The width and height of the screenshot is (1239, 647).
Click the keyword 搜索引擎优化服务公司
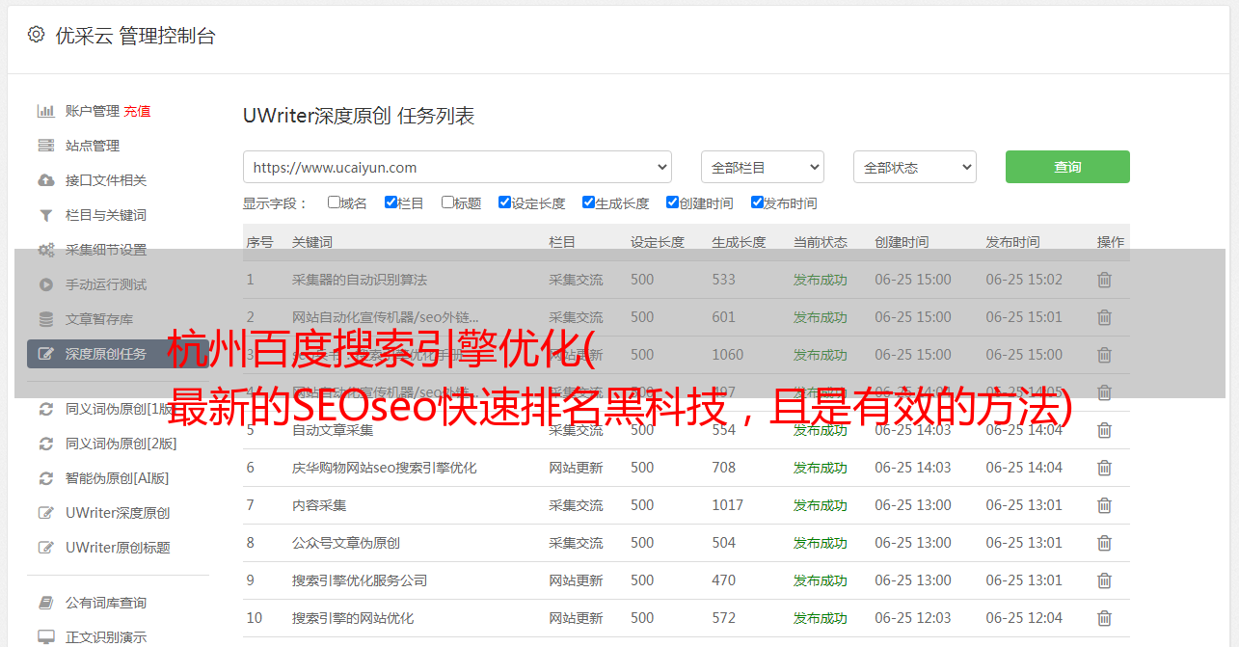click(x=360, y=580)
